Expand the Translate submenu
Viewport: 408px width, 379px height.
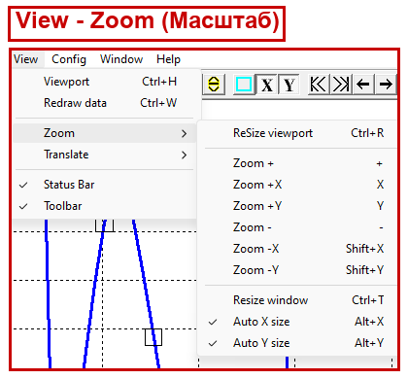(x=104, y=155)
